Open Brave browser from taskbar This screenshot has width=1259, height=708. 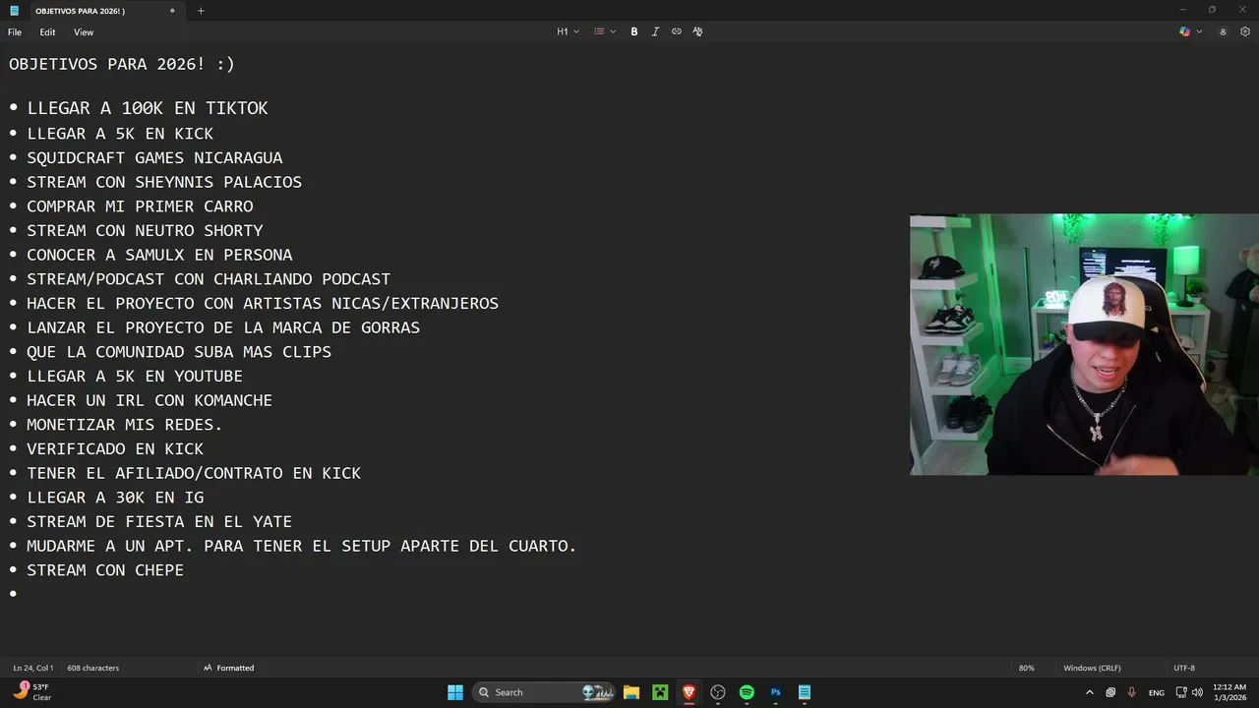(x=689, y=692)
